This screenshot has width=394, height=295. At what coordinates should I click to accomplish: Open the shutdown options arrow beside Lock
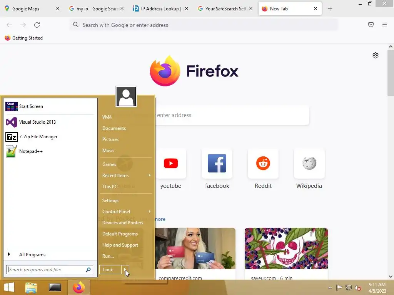[125, 270]
